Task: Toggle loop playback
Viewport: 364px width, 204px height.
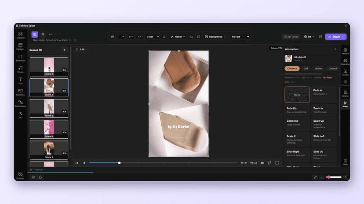Action: pos(270,163)
